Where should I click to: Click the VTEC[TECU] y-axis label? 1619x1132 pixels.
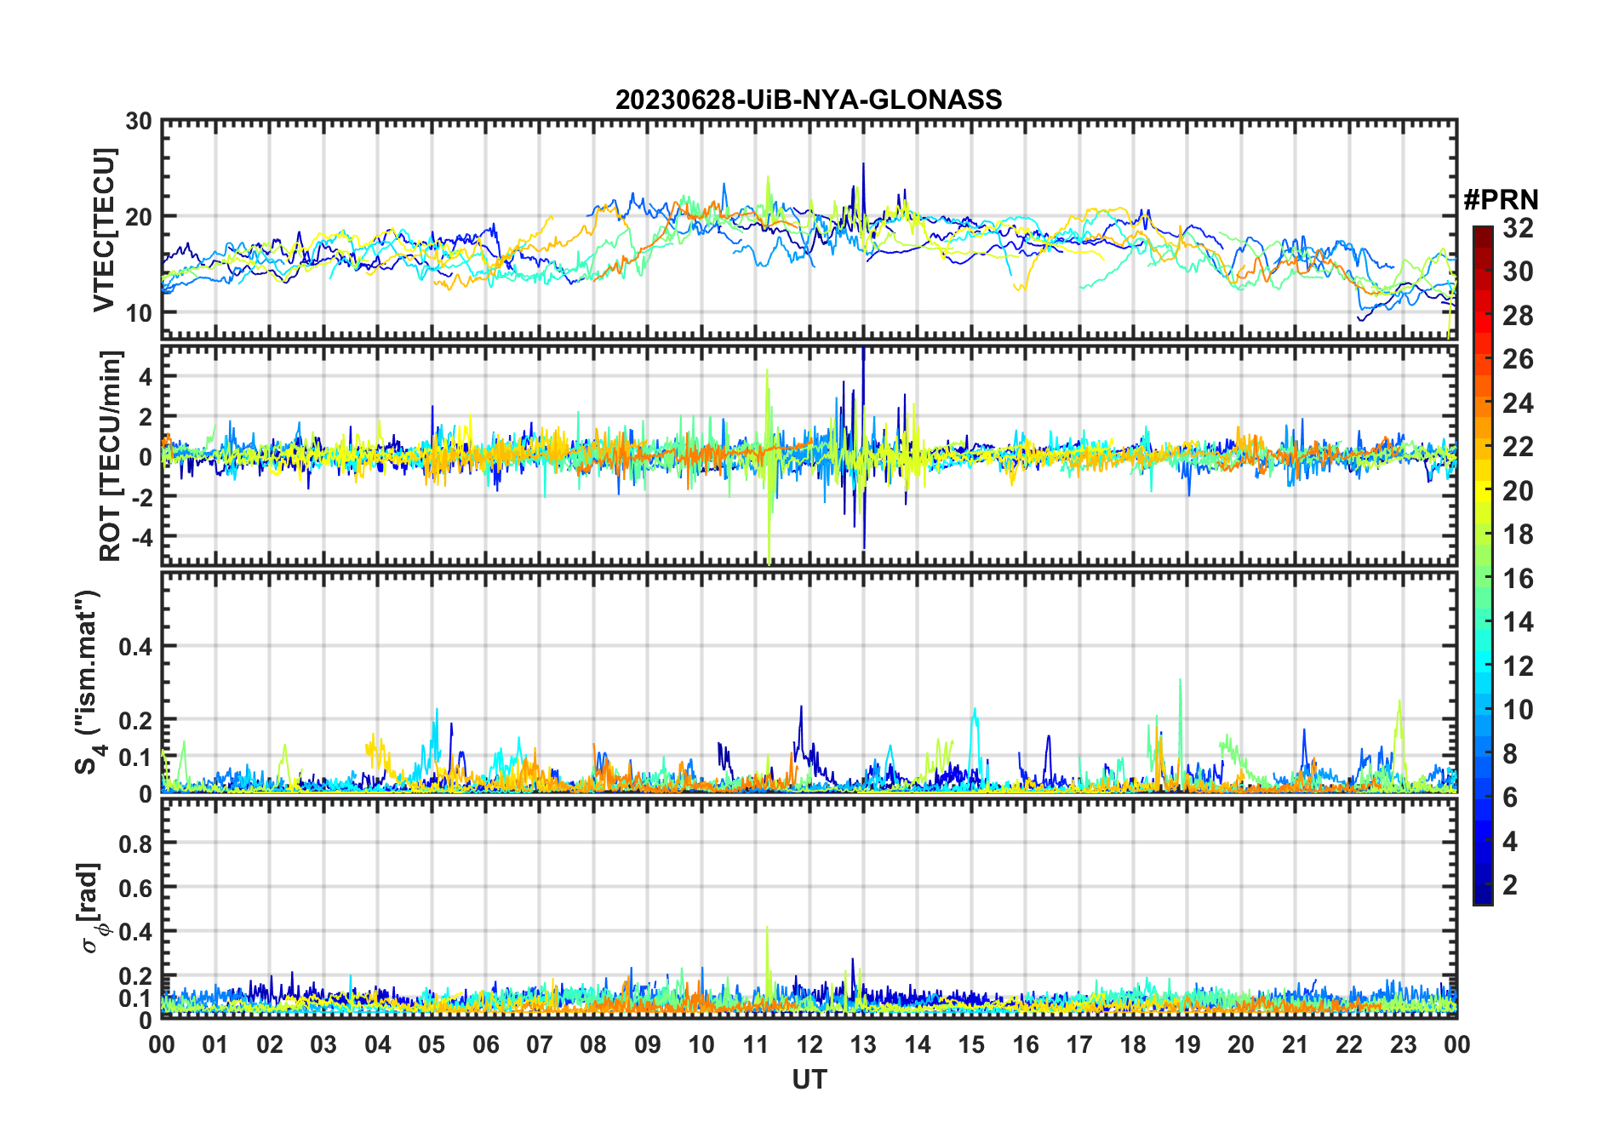[104, 230]
